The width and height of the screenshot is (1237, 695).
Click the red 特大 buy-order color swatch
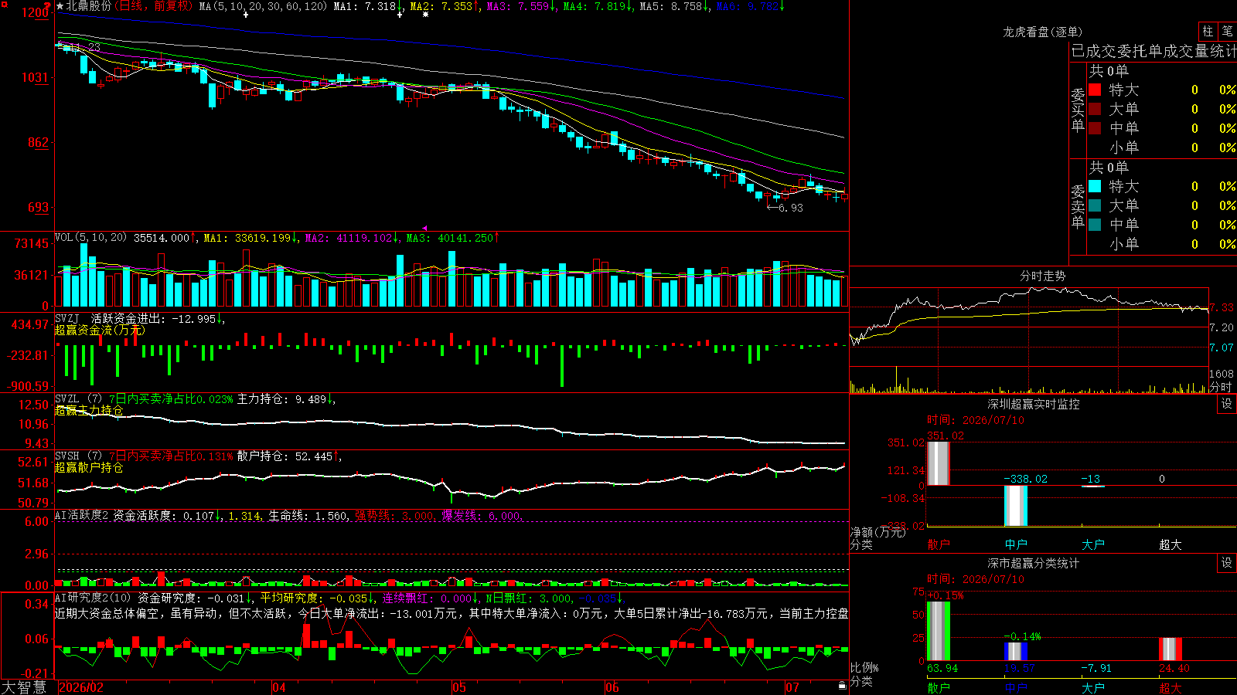[x=1095, y=90]
